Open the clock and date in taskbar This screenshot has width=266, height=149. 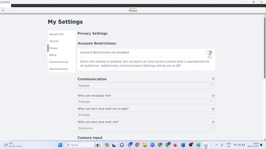click(x=253, y=145)
